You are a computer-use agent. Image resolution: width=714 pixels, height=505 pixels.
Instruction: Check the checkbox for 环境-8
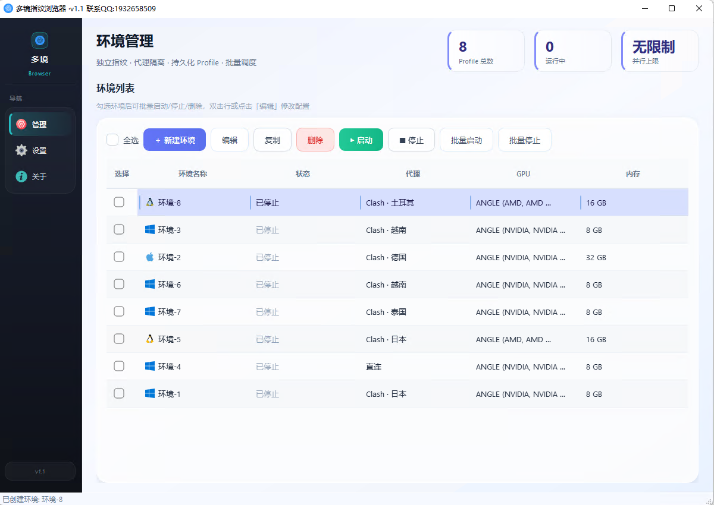point(119,202)
